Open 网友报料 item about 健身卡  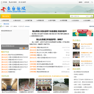pos(81,90)
